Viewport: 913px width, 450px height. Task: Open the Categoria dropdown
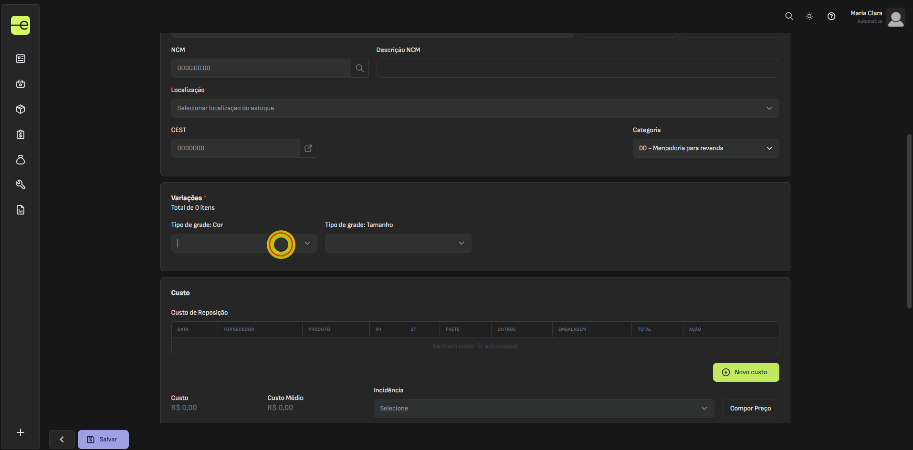point(705,148)
